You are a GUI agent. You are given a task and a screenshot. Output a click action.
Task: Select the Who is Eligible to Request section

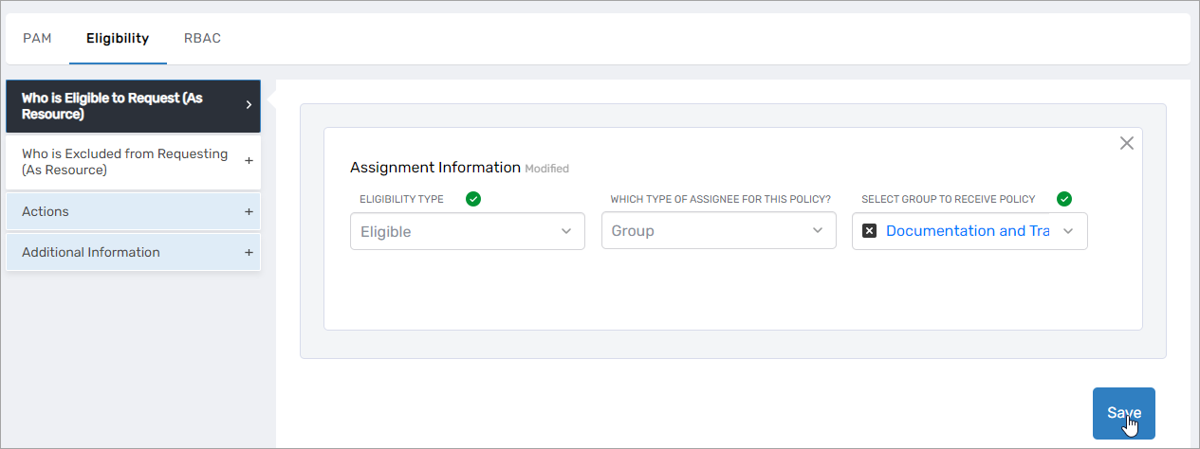(x=123, y=106)
